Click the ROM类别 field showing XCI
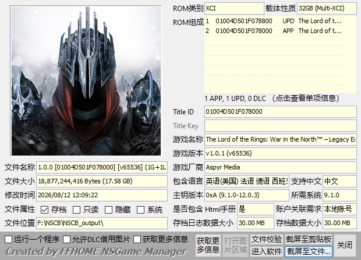361x260 pixels. click(234, 9)
